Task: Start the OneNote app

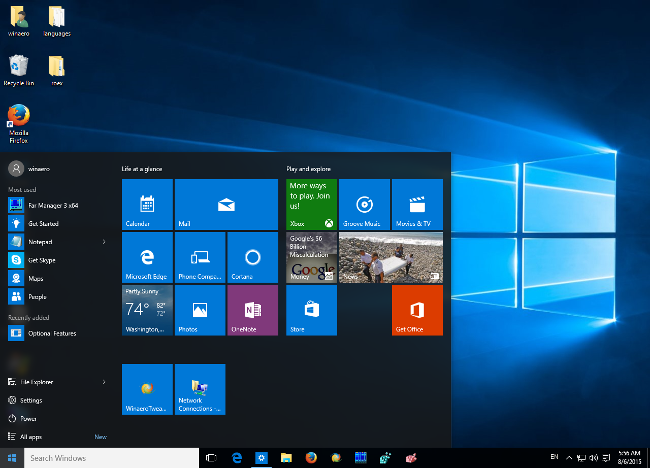Action: pos(252,310)
